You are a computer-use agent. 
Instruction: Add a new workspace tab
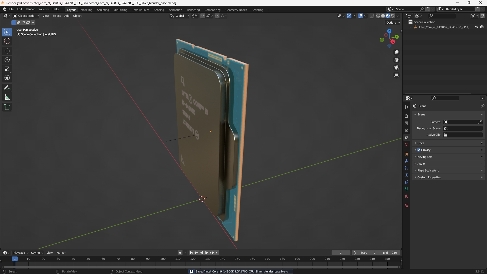268,10
